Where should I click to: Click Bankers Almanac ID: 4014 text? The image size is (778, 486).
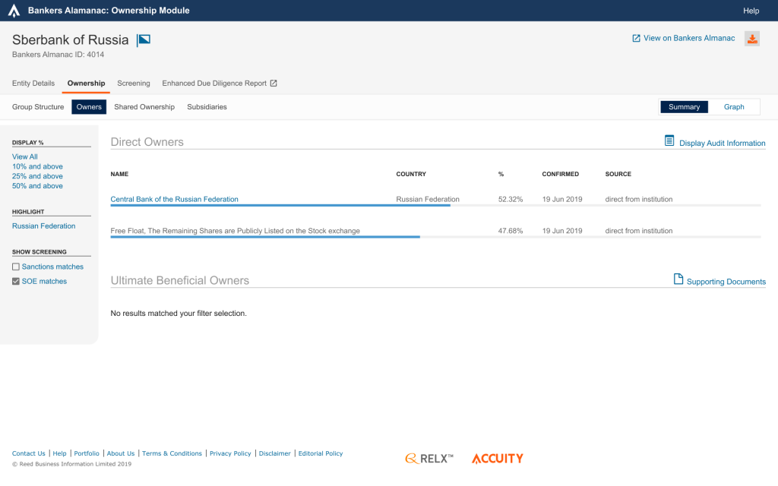(x=58, y=55)
